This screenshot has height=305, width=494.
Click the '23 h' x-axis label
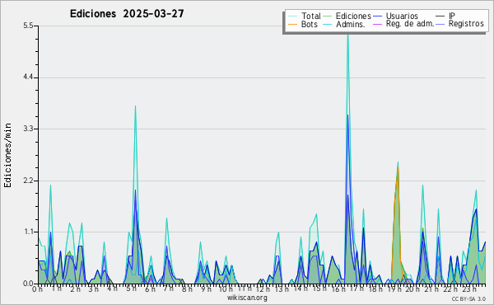[x=469, y=289]
